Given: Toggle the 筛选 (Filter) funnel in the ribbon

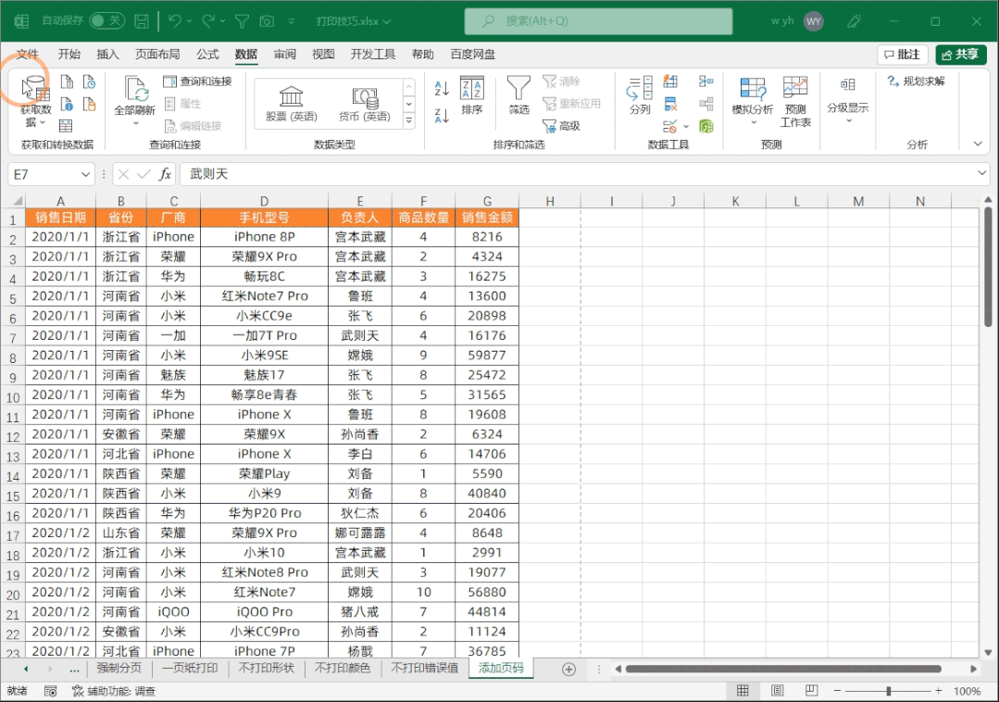Looking at the screenshot, I should (x=518, y=95).
